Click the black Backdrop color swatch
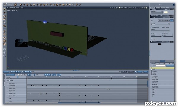 [159, 44]
